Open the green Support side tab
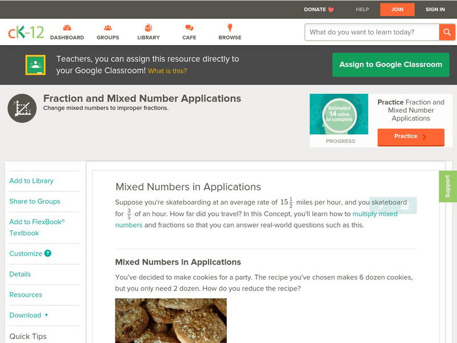Screen dimensions: 457x343 [x=448, y=186]
